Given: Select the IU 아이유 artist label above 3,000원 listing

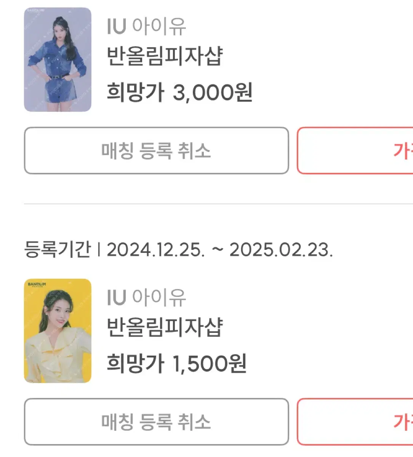Looking at the screenshot, I should point(146,26).
